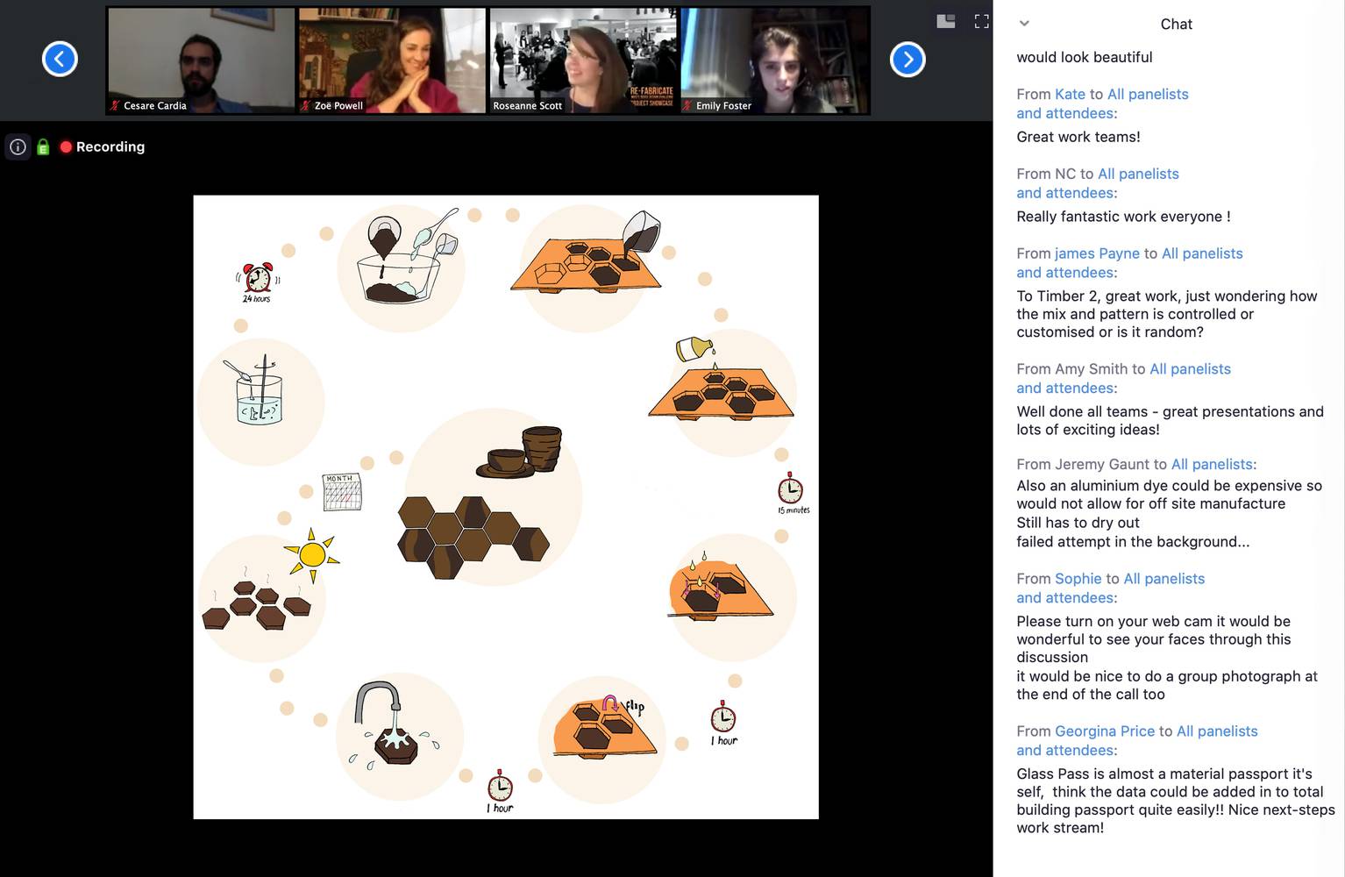Select Roseanne Scott's video thumbnail
Image resolution: width=1345 pixels, height=877 pixels.
click(583, 60)
